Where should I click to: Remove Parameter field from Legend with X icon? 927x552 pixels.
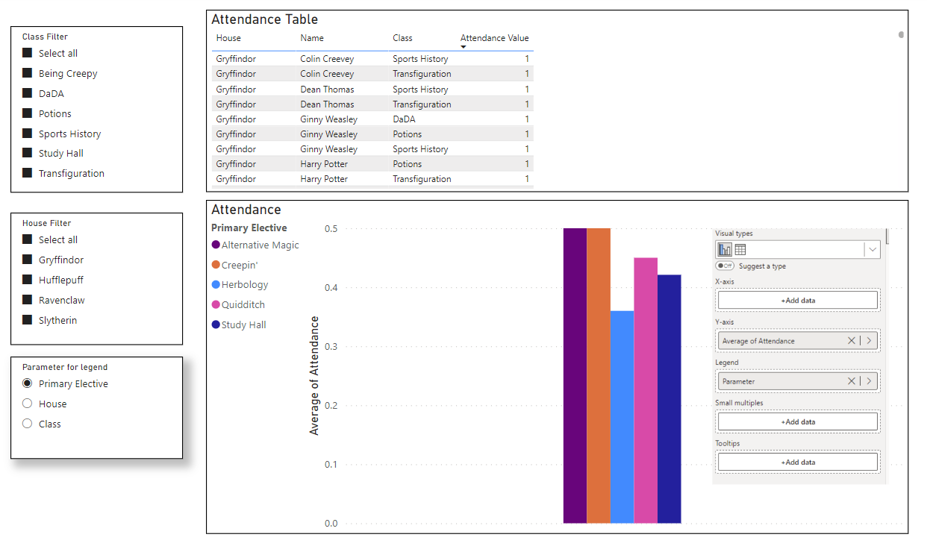tap(851, 381)
